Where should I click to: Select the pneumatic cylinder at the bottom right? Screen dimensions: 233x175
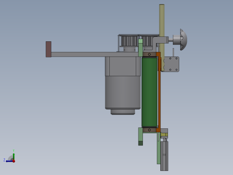click(x=164, y=156)
